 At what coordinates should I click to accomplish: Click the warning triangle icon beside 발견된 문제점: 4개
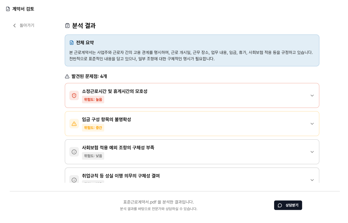click(x=67, y=76)
